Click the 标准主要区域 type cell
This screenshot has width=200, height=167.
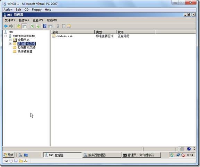[105, 36]
